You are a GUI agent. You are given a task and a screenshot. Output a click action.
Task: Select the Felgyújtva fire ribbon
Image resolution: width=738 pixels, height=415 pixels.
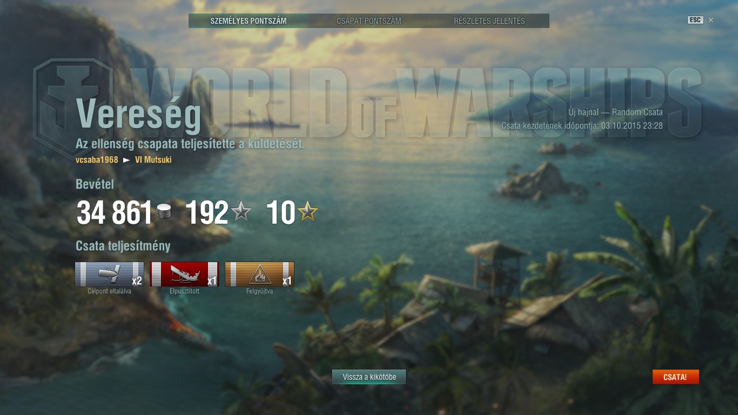pos(259,274)
